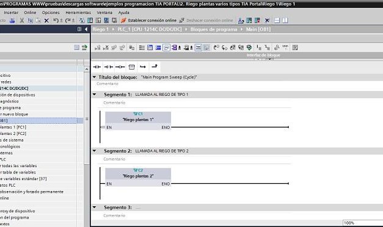Click the Cut scissors icon
The width and height of the screenshot is (383, 227).
[x=22, y=21]
